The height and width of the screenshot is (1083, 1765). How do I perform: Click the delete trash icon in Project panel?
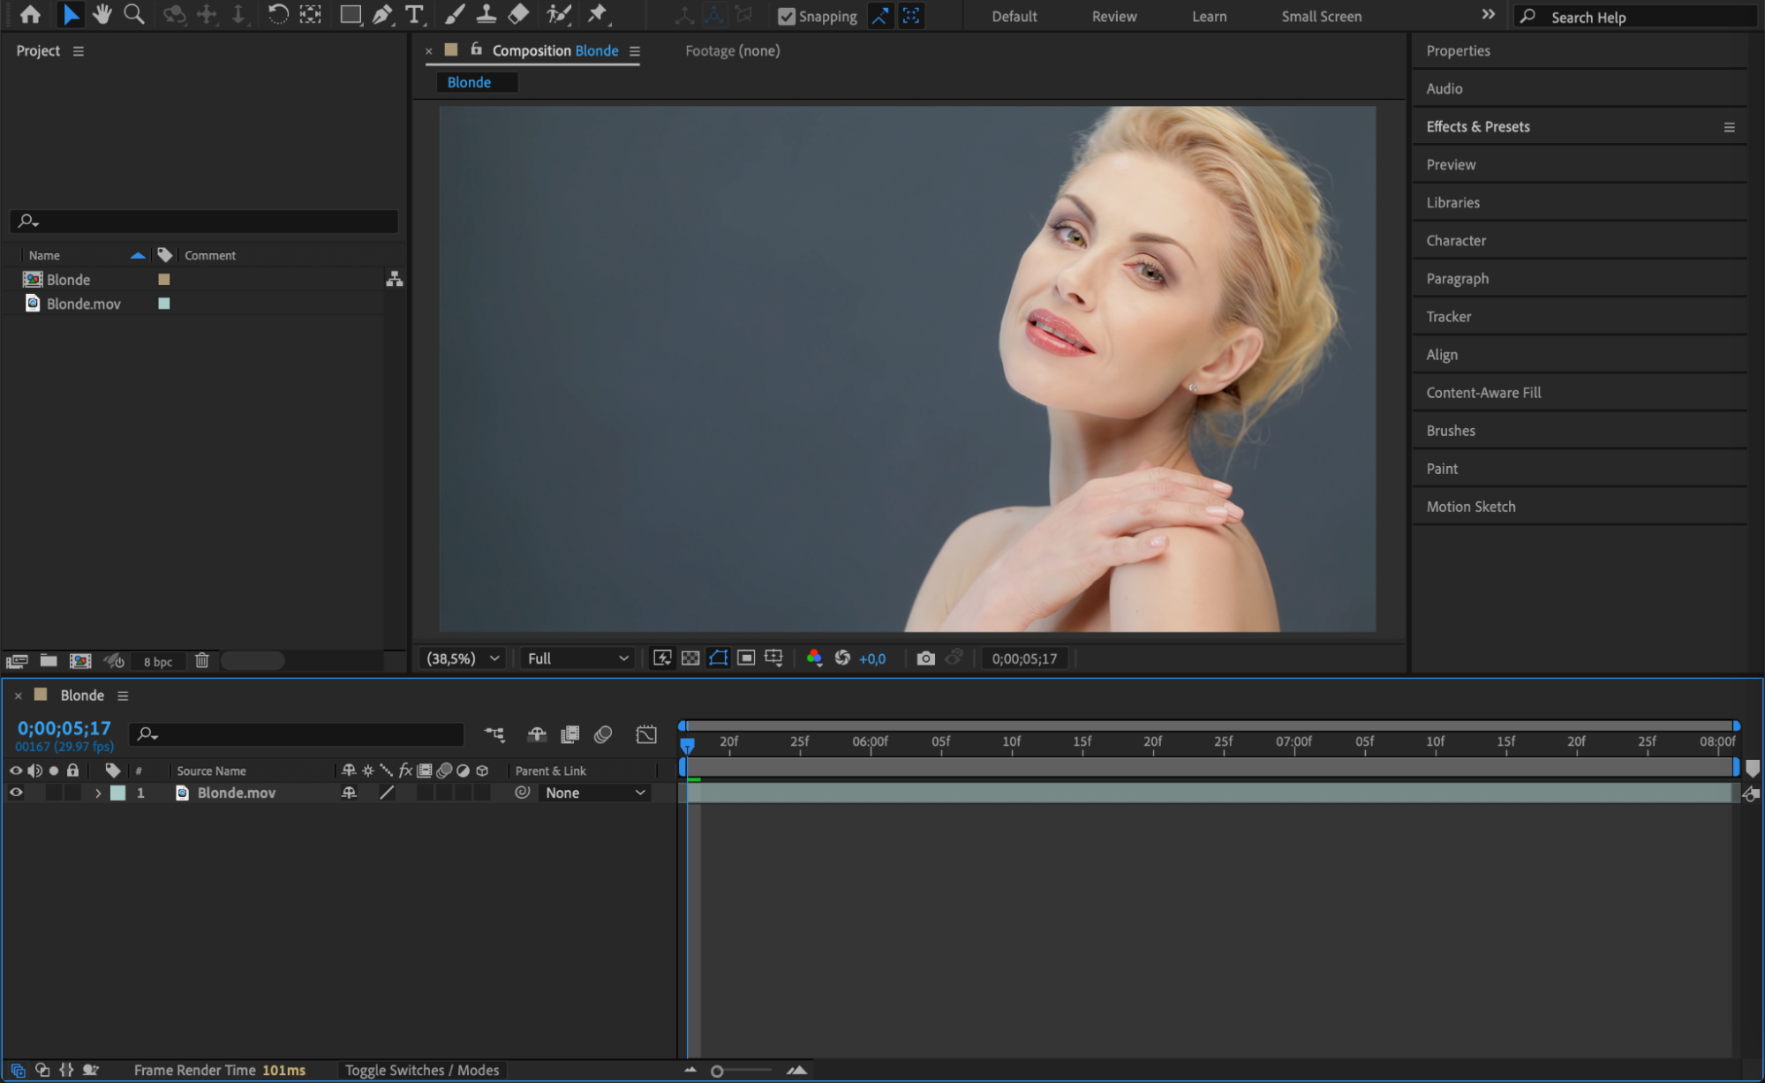point(201,660)
